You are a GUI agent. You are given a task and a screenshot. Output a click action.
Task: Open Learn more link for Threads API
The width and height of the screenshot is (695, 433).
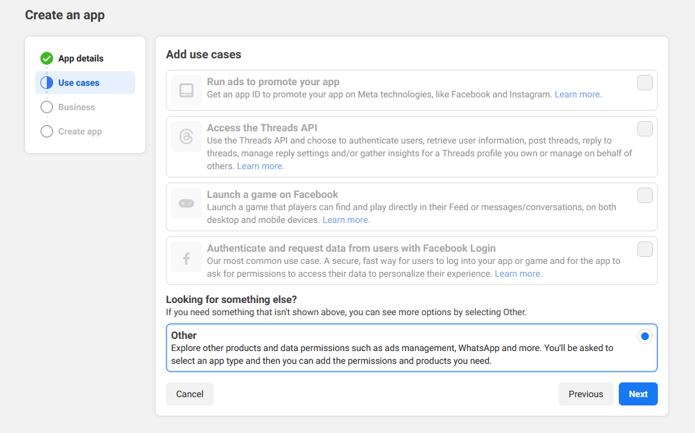tap(260, 166)
